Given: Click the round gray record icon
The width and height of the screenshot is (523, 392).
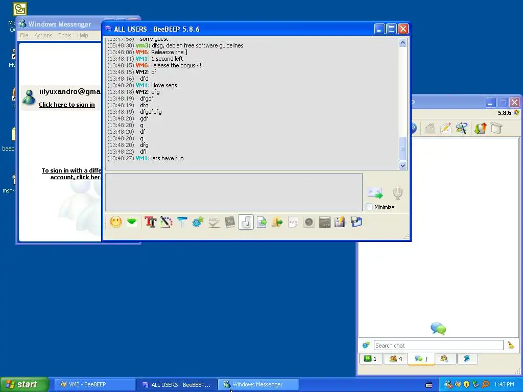Looking at the screenshot, I should [309, 222].
